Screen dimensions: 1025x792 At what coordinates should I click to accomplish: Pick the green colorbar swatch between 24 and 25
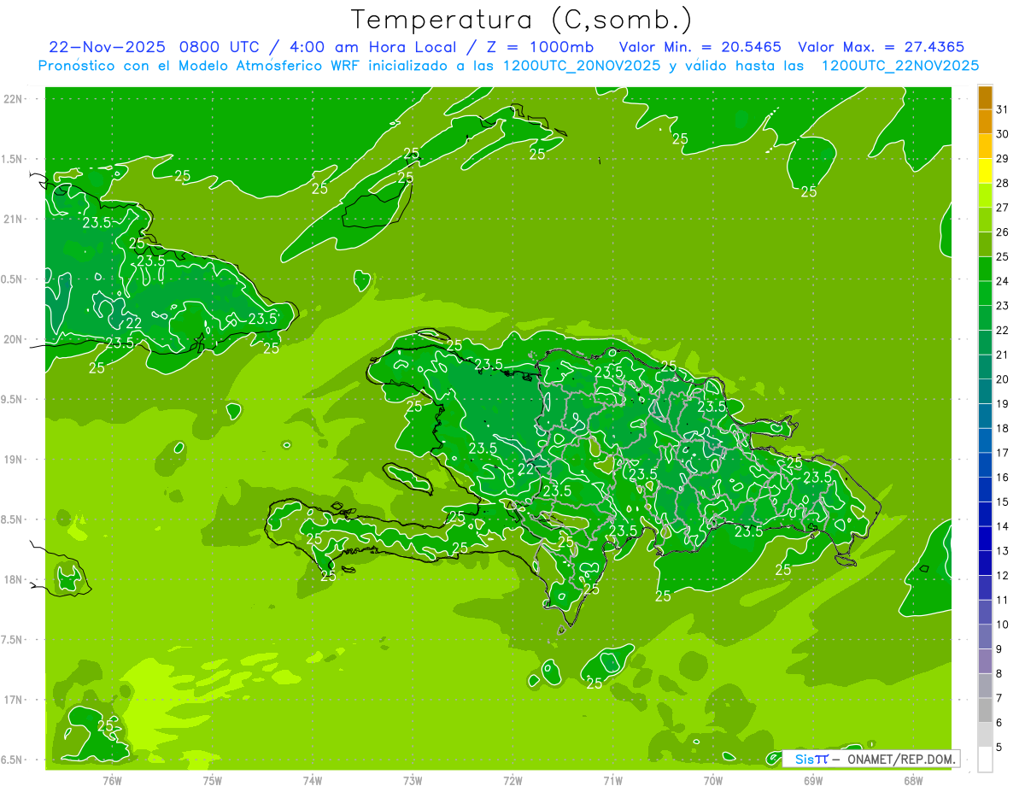(985, 269)
